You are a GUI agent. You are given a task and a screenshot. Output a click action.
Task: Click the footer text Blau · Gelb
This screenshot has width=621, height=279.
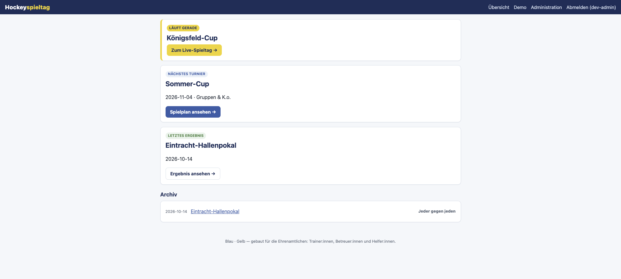click(235, 241)
